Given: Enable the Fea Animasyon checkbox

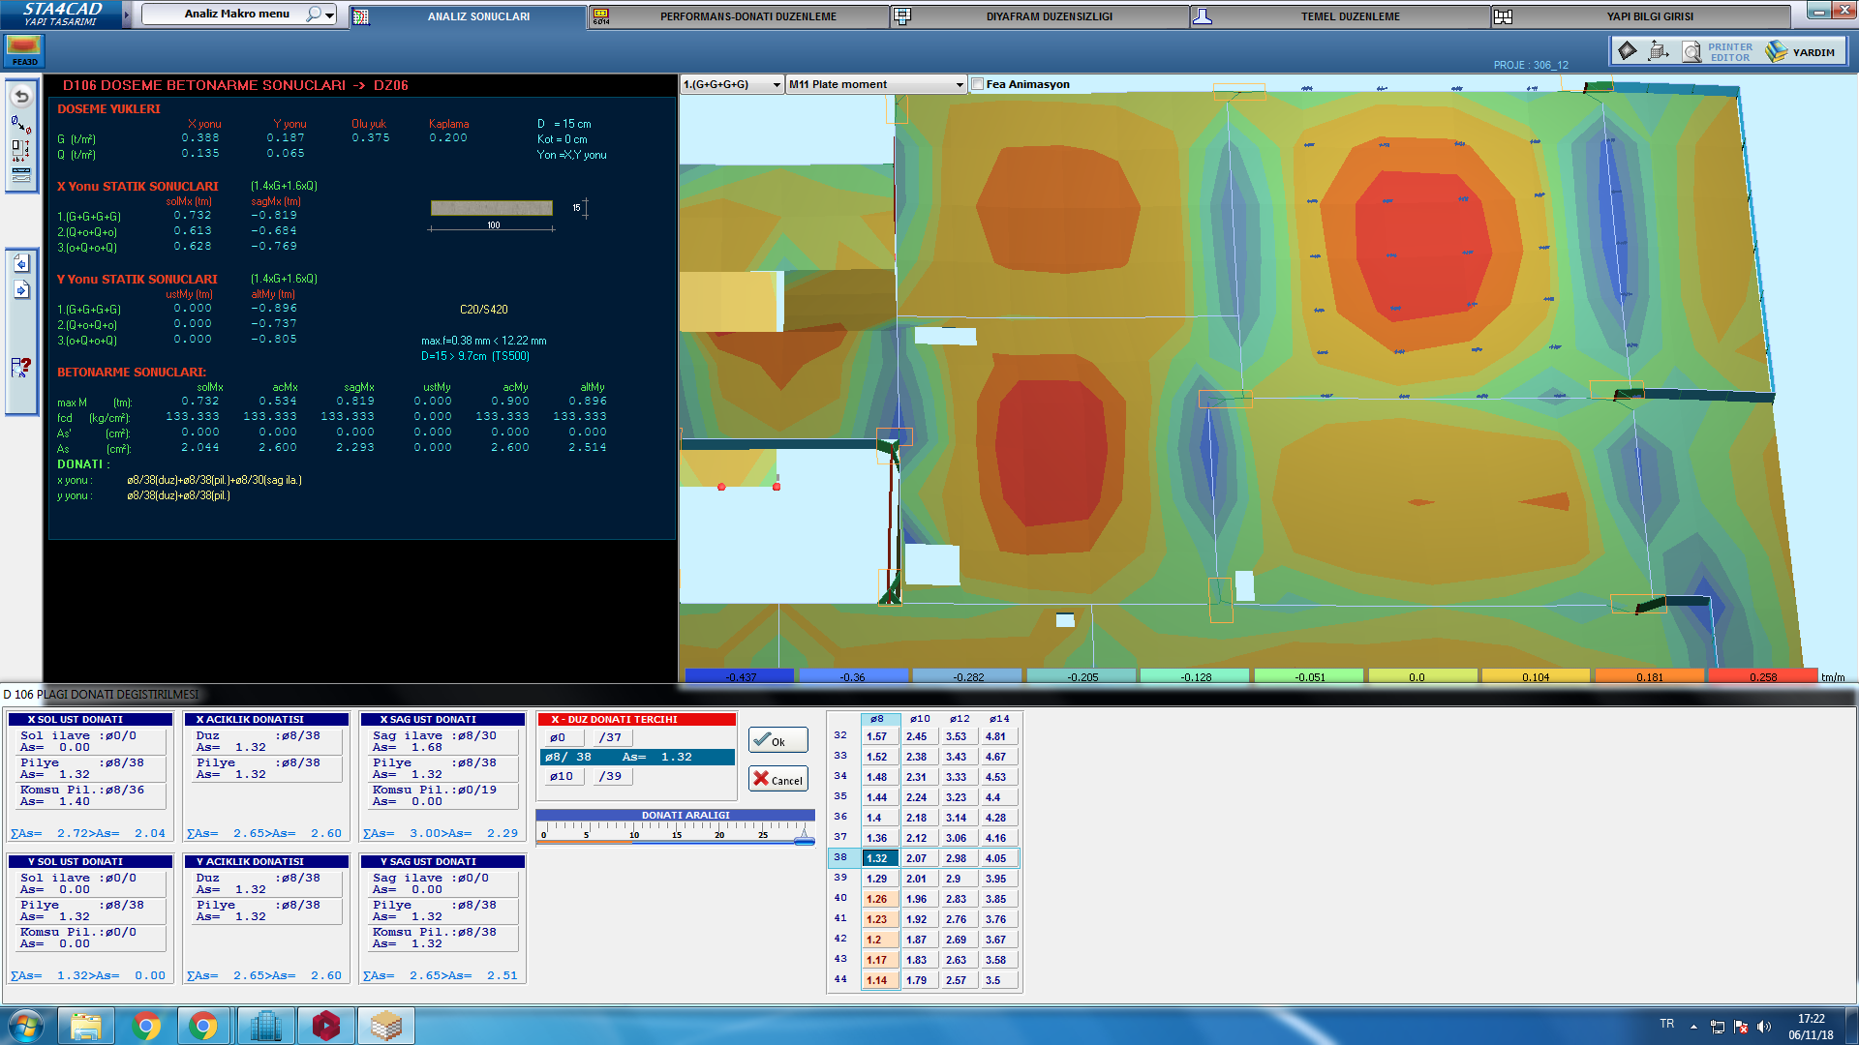Looking at the screenshot, I should [977, 84].
